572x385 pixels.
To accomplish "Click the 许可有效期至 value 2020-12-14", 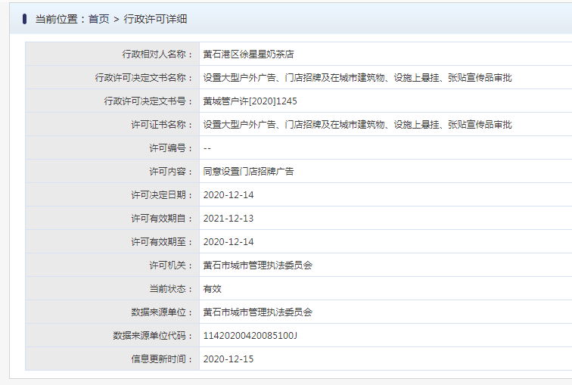I will point(228,242).
